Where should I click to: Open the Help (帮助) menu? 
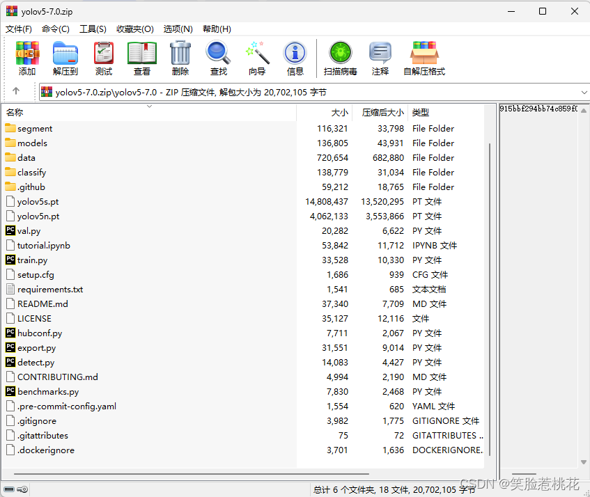pos(217,29)
